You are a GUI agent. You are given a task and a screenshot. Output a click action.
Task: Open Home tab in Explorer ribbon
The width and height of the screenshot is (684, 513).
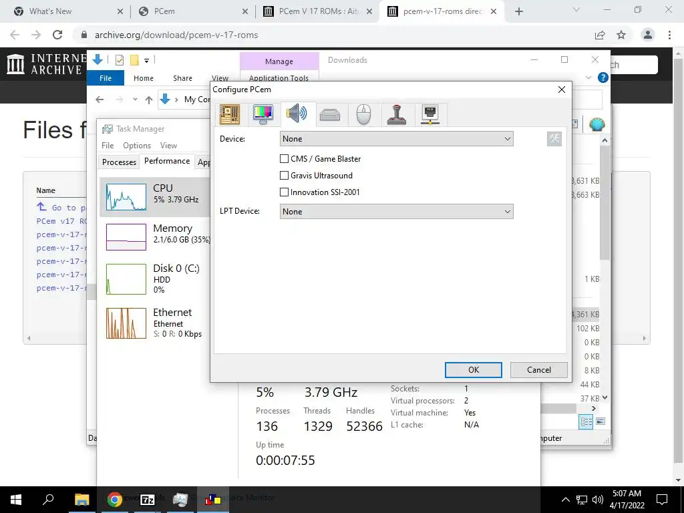pyautogui.click(x=144, y=78)
